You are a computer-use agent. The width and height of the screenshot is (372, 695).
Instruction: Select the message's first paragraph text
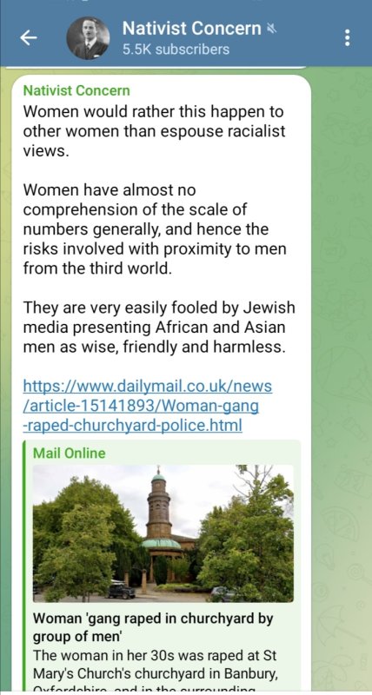[x=154, y=132]
